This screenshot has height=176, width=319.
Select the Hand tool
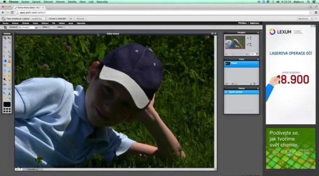5,98
